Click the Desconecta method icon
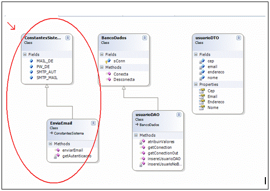270x191 pixels. coord(108,80)
